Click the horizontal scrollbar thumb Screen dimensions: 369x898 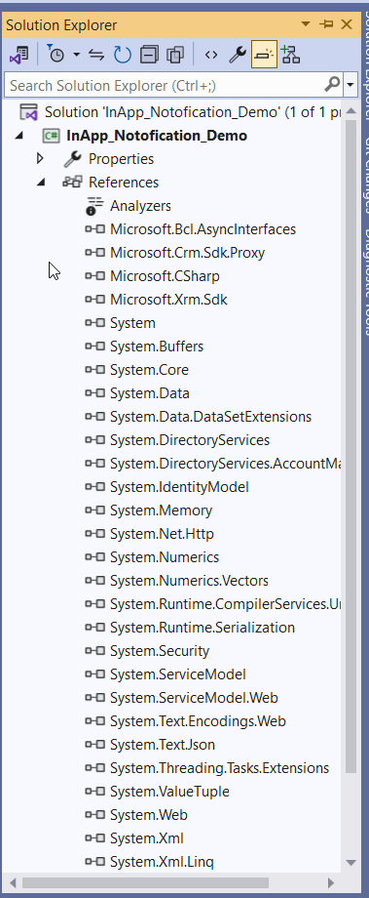click(x=145, y=882)
